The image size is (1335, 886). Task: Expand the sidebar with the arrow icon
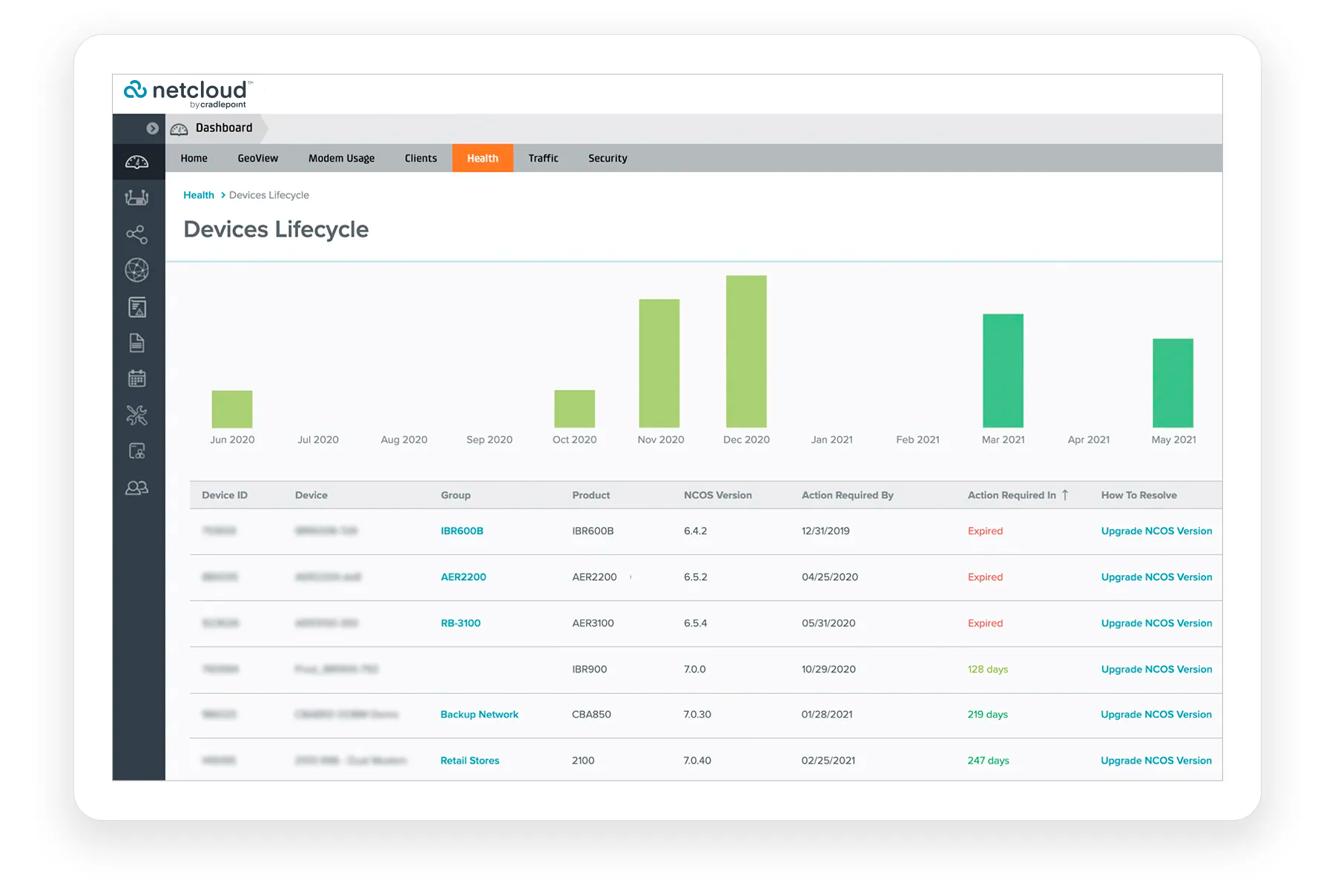(152, 128)
